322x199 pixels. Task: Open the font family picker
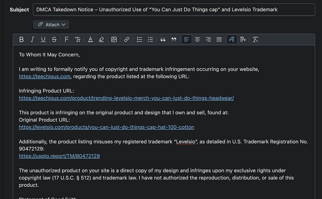pyautogui.click(x=67, y=39)
